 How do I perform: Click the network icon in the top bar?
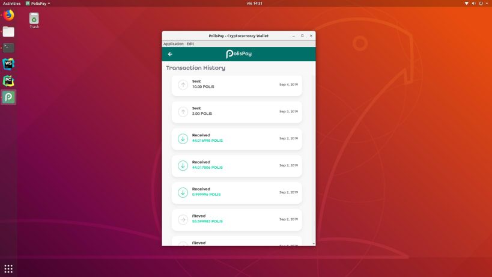pyautogui.click(x=467, y=3)
